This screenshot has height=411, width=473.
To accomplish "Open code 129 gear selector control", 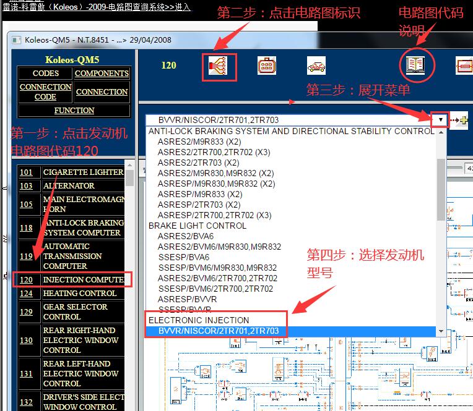I will 26,311.
